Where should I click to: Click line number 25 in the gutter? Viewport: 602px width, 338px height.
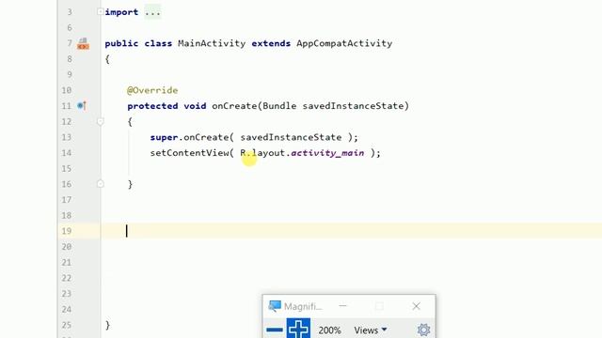coord(67,325)
